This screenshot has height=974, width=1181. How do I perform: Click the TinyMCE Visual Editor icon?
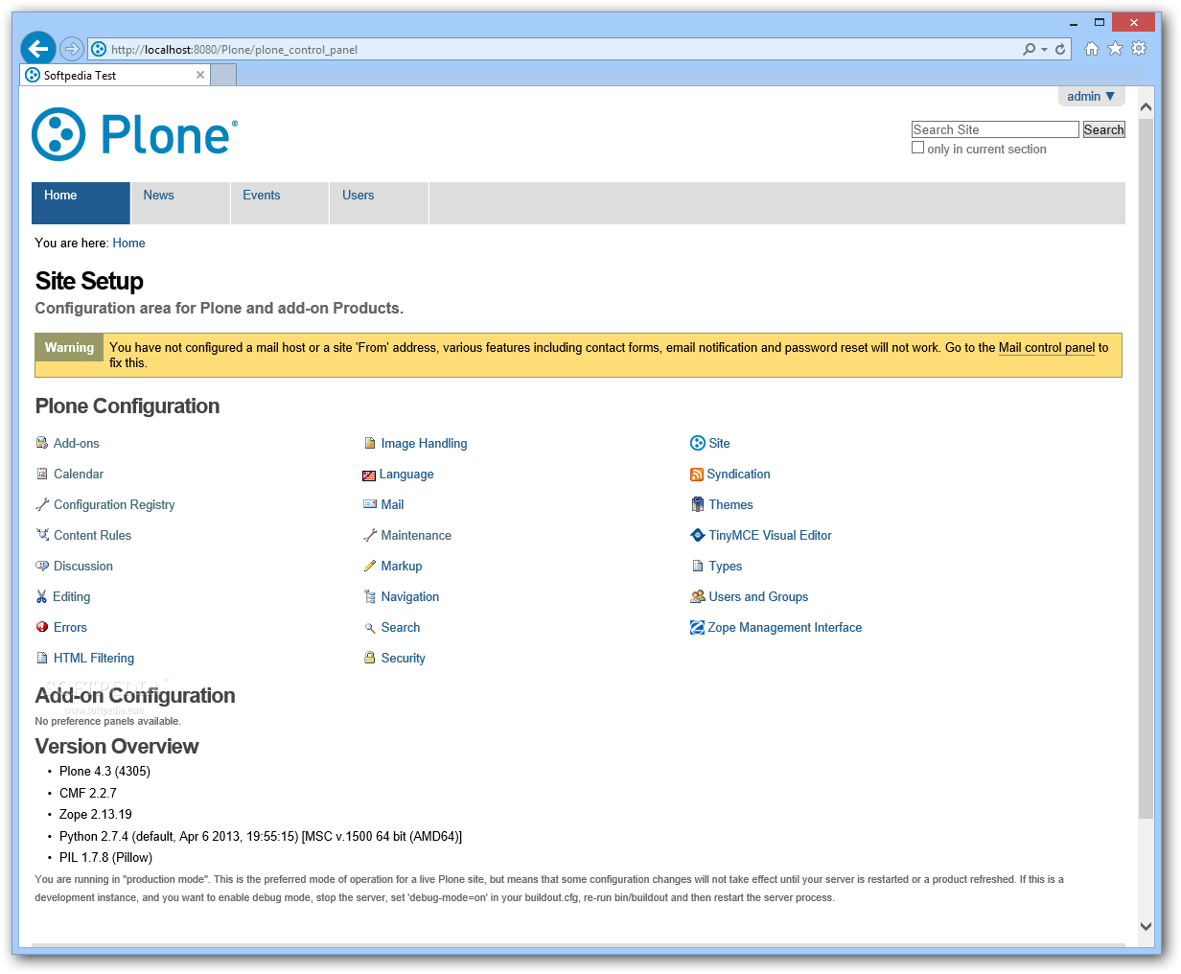[698, 535]
